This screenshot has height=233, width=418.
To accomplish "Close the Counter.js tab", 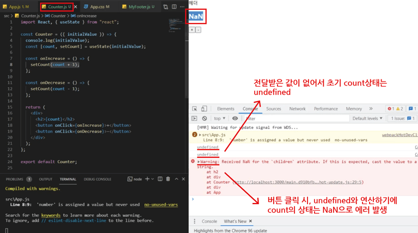I will click(x=76, y=7).
